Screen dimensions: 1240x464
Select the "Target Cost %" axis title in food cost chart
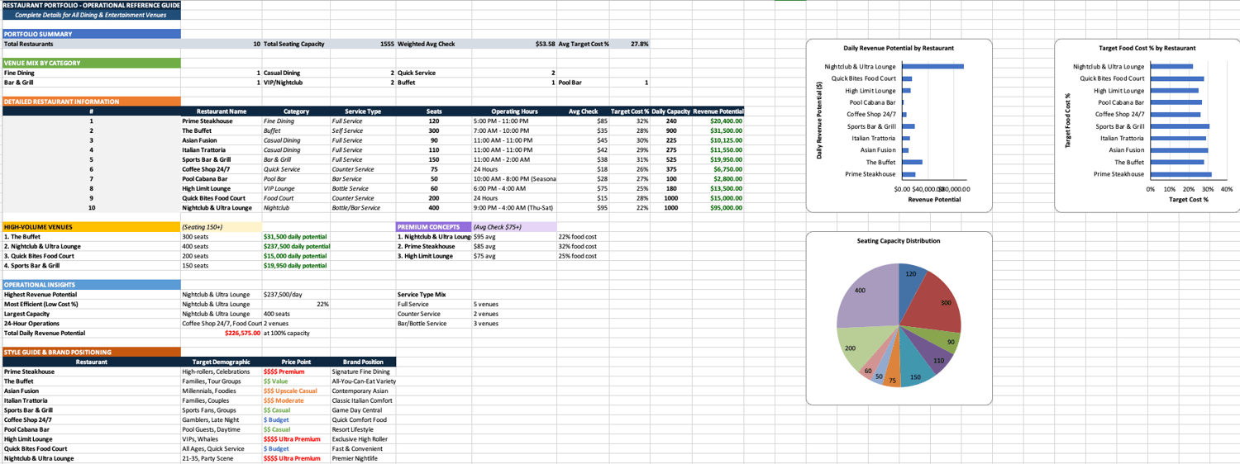pos(1188,199)
